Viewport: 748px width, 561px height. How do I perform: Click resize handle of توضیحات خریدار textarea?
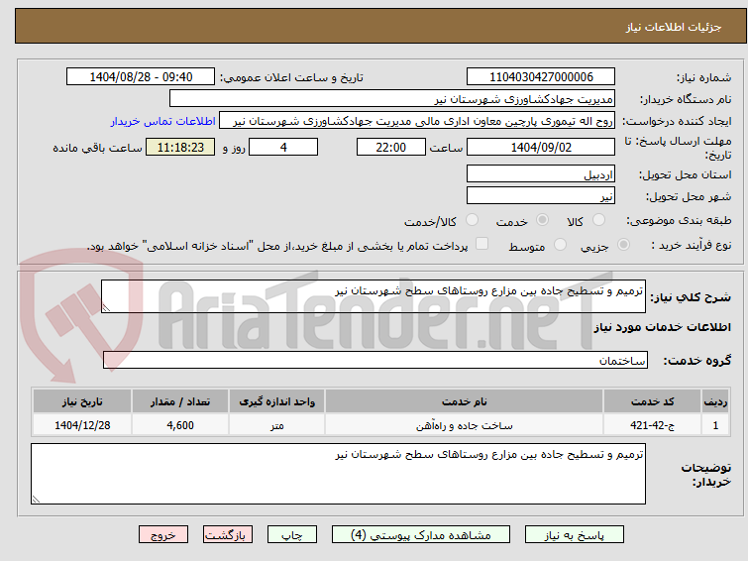tap(36, 499)
